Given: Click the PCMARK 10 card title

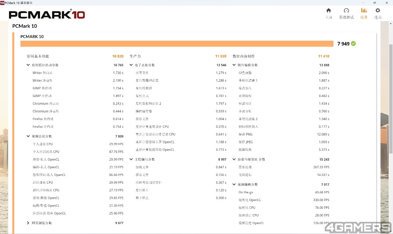Looking at the screenshot, I should click(x=32, y=37).
